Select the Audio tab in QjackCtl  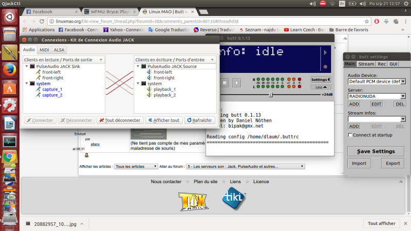tap(29, 49)
